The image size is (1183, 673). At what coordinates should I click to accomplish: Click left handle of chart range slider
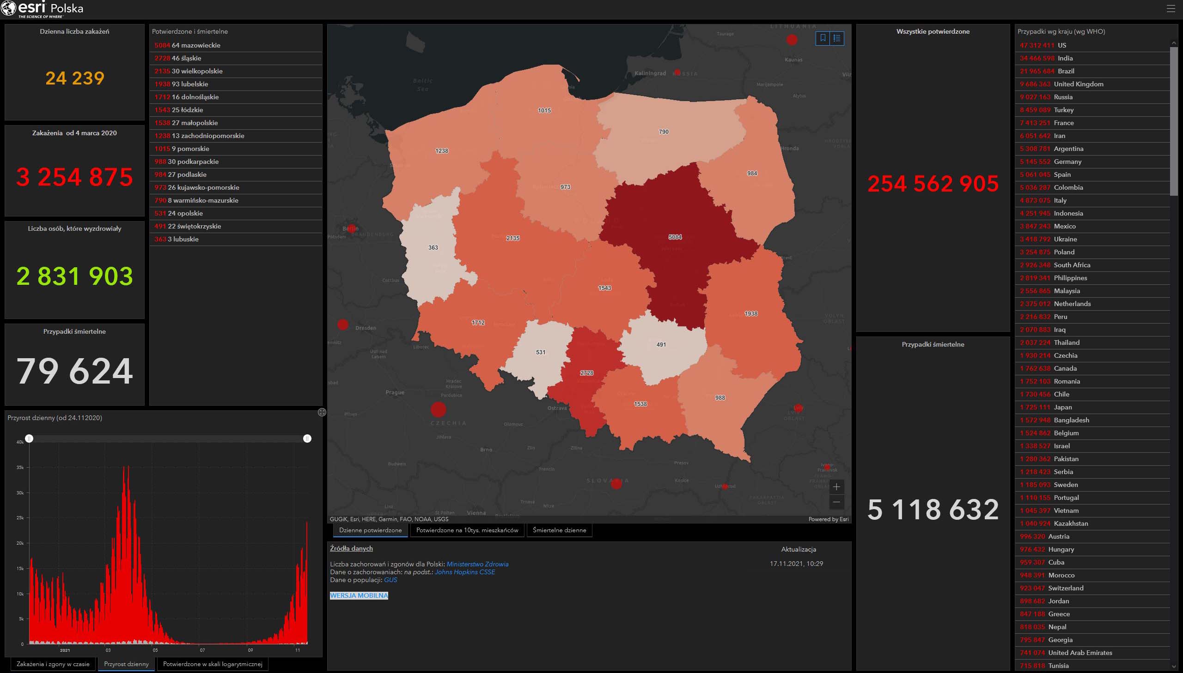29,438
